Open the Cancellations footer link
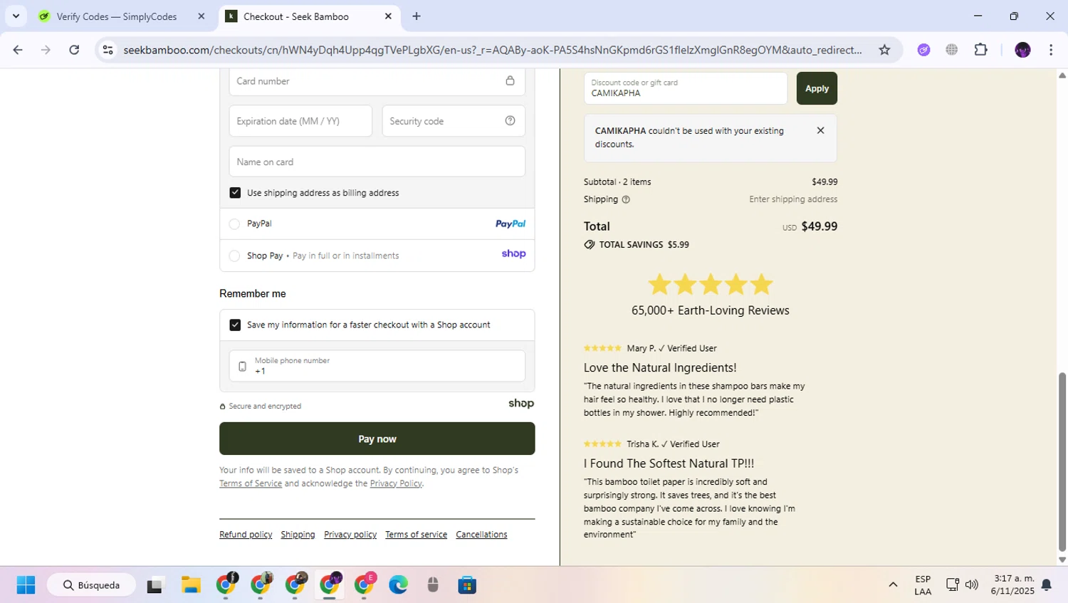Image resolution: width=1068 pixels, height=603 pixels. click(x=481, y=535)
